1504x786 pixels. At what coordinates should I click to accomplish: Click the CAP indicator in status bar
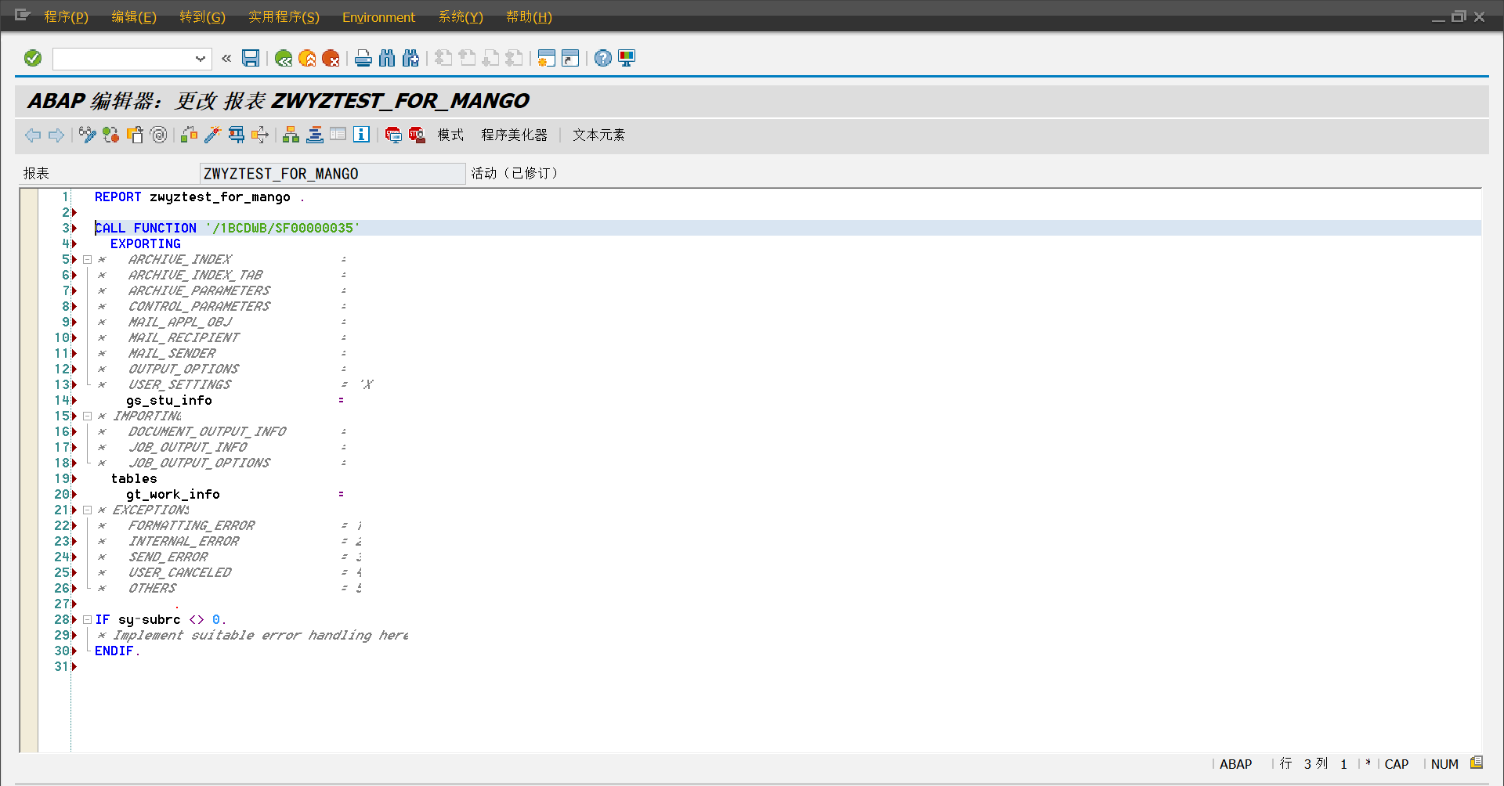point(1396,764)
